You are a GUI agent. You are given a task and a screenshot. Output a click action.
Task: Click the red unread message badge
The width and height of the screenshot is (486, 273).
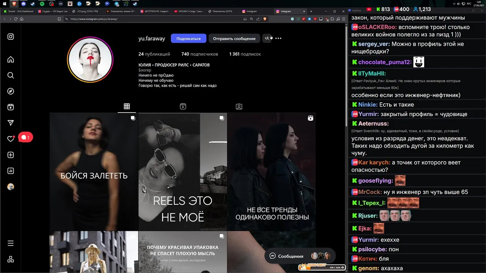[x=25, y=137]
